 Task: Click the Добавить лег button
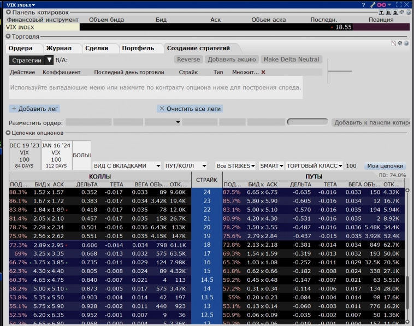[34, 109]
